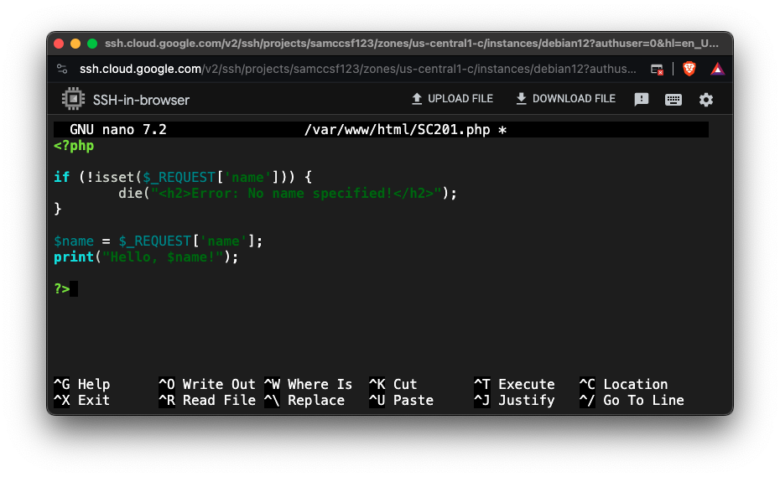
Task: Open the send feedback speech-bubble icon
Action: coord(642,100)
